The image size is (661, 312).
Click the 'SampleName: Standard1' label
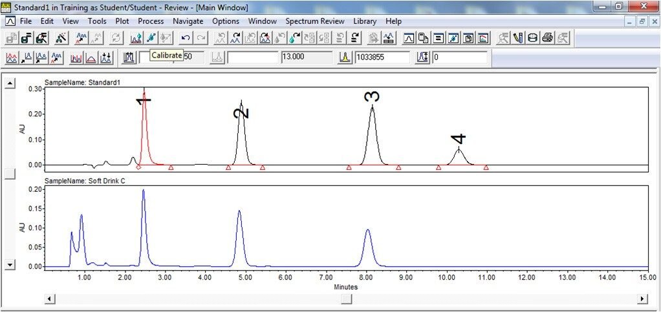click(x=83, y=83)
